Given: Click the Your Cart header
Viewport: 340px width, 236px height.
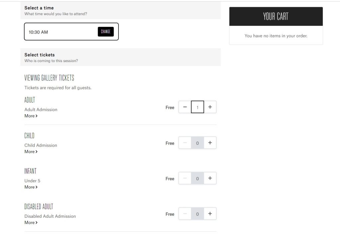Looking at the screenshot, I should click(276, 16).
